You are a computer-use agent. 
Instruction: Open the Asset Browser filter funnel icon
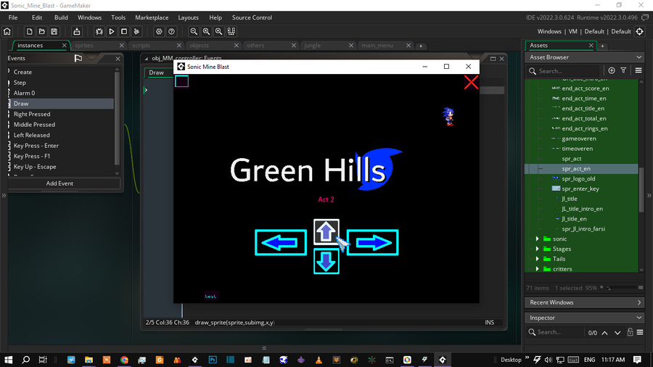[623, 71]
